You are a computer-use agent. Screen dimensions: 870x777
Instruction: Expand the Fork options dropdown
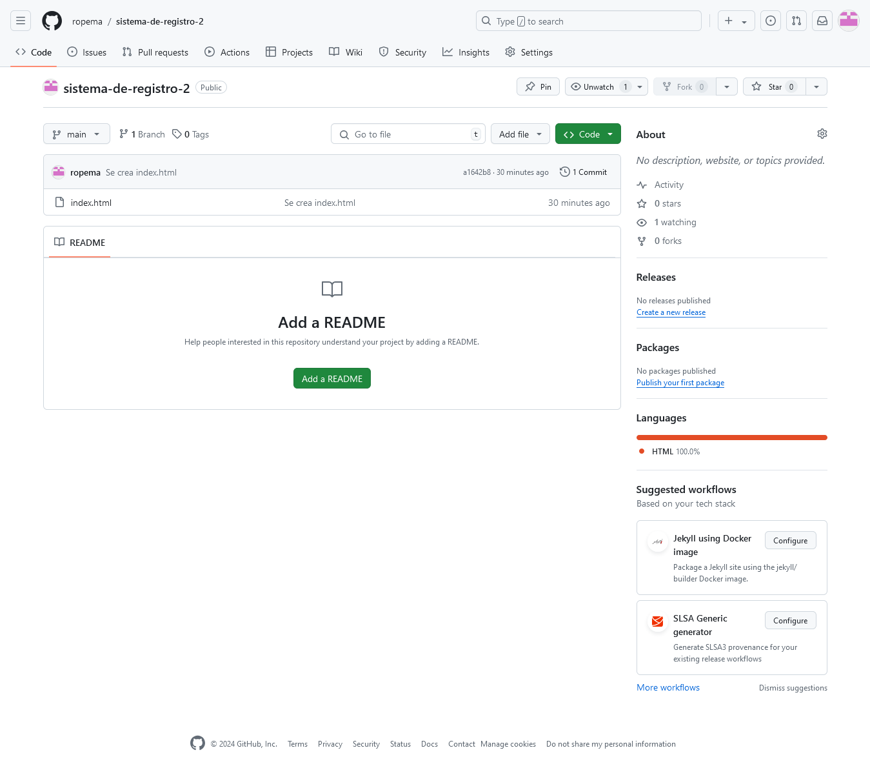pos(727,86)
